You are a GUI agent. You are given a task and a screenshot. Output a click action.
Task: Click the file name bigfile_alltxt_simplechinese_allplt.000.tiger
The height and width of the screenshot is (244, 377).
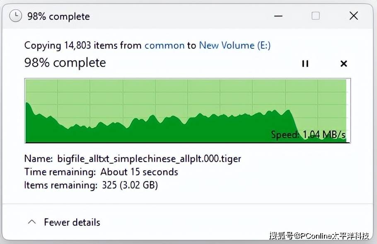coord(149,159)
